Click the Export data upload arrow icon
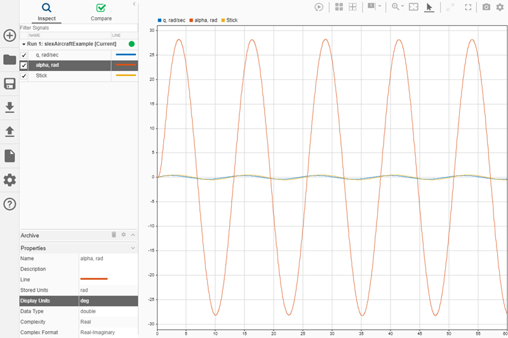 click(10, 132)
